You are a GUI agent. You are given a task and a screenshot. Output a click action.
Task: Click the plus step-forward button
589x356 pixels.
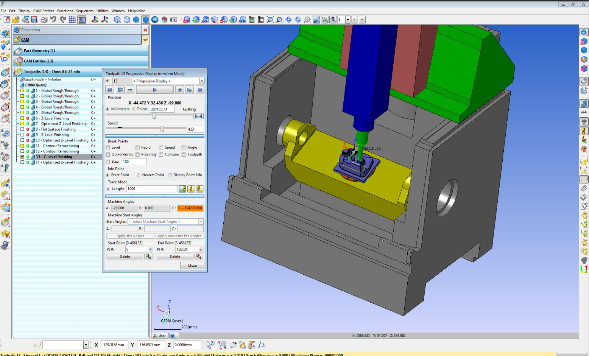pyautogui.click(x=179, y=90)
